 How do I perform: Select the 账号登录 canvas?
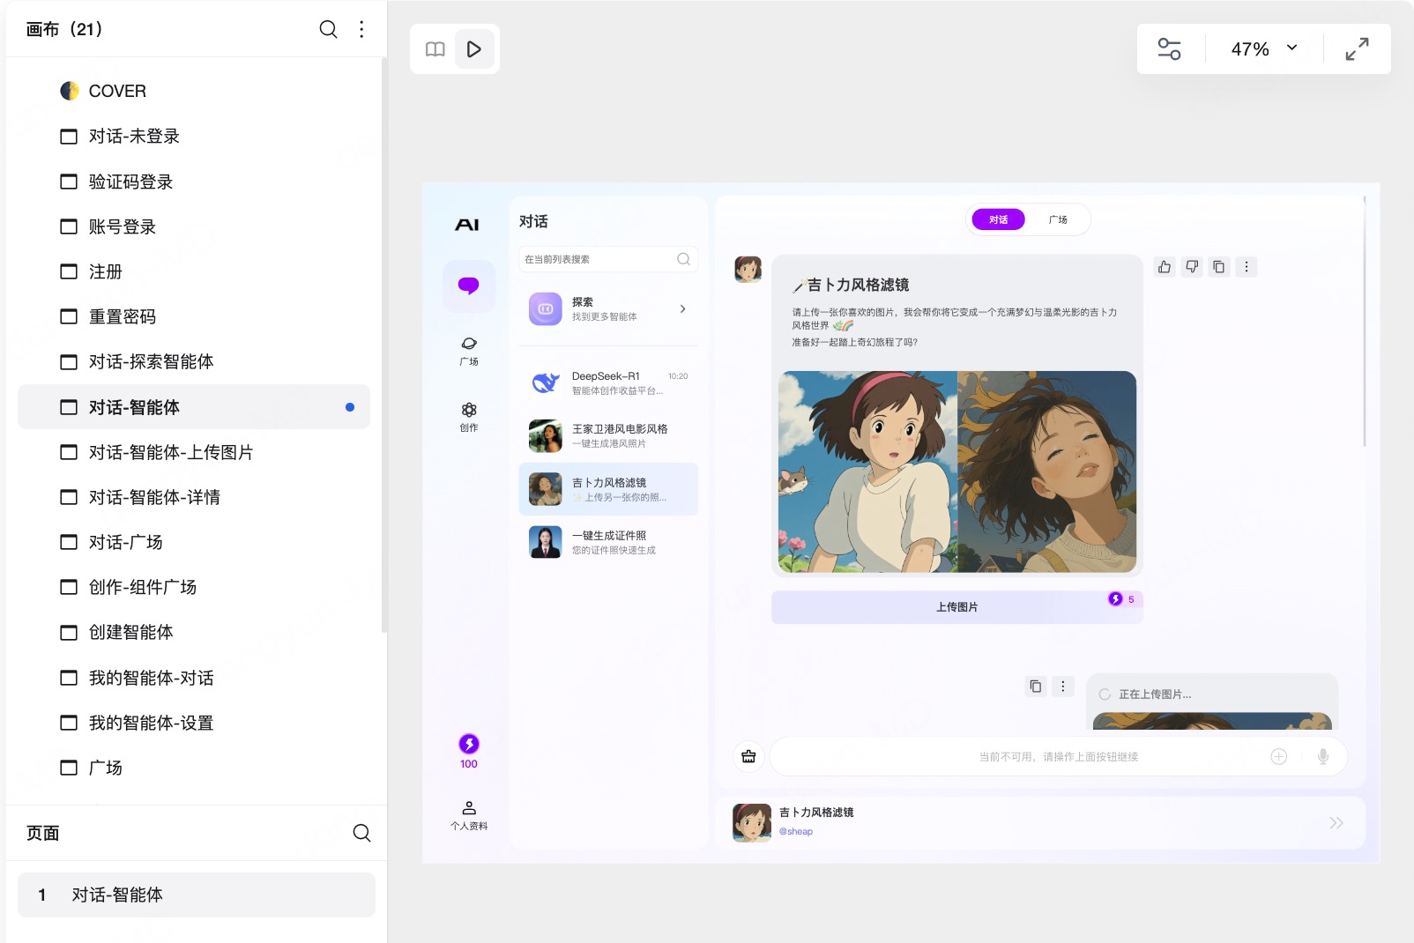tap(194, 226)
